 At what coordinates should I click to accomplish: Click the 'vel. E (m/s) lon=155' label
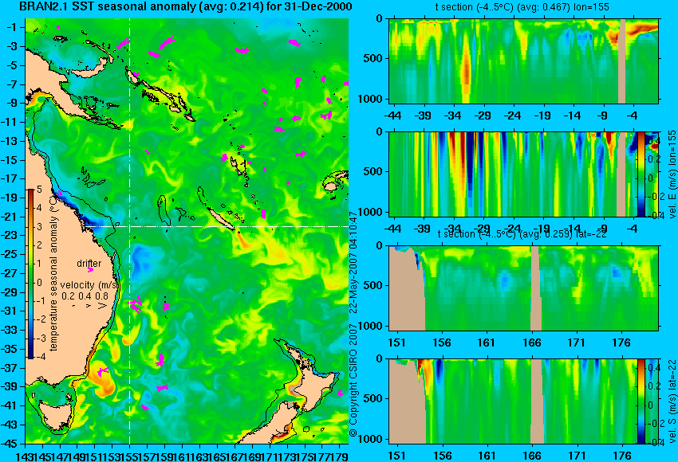672,174
